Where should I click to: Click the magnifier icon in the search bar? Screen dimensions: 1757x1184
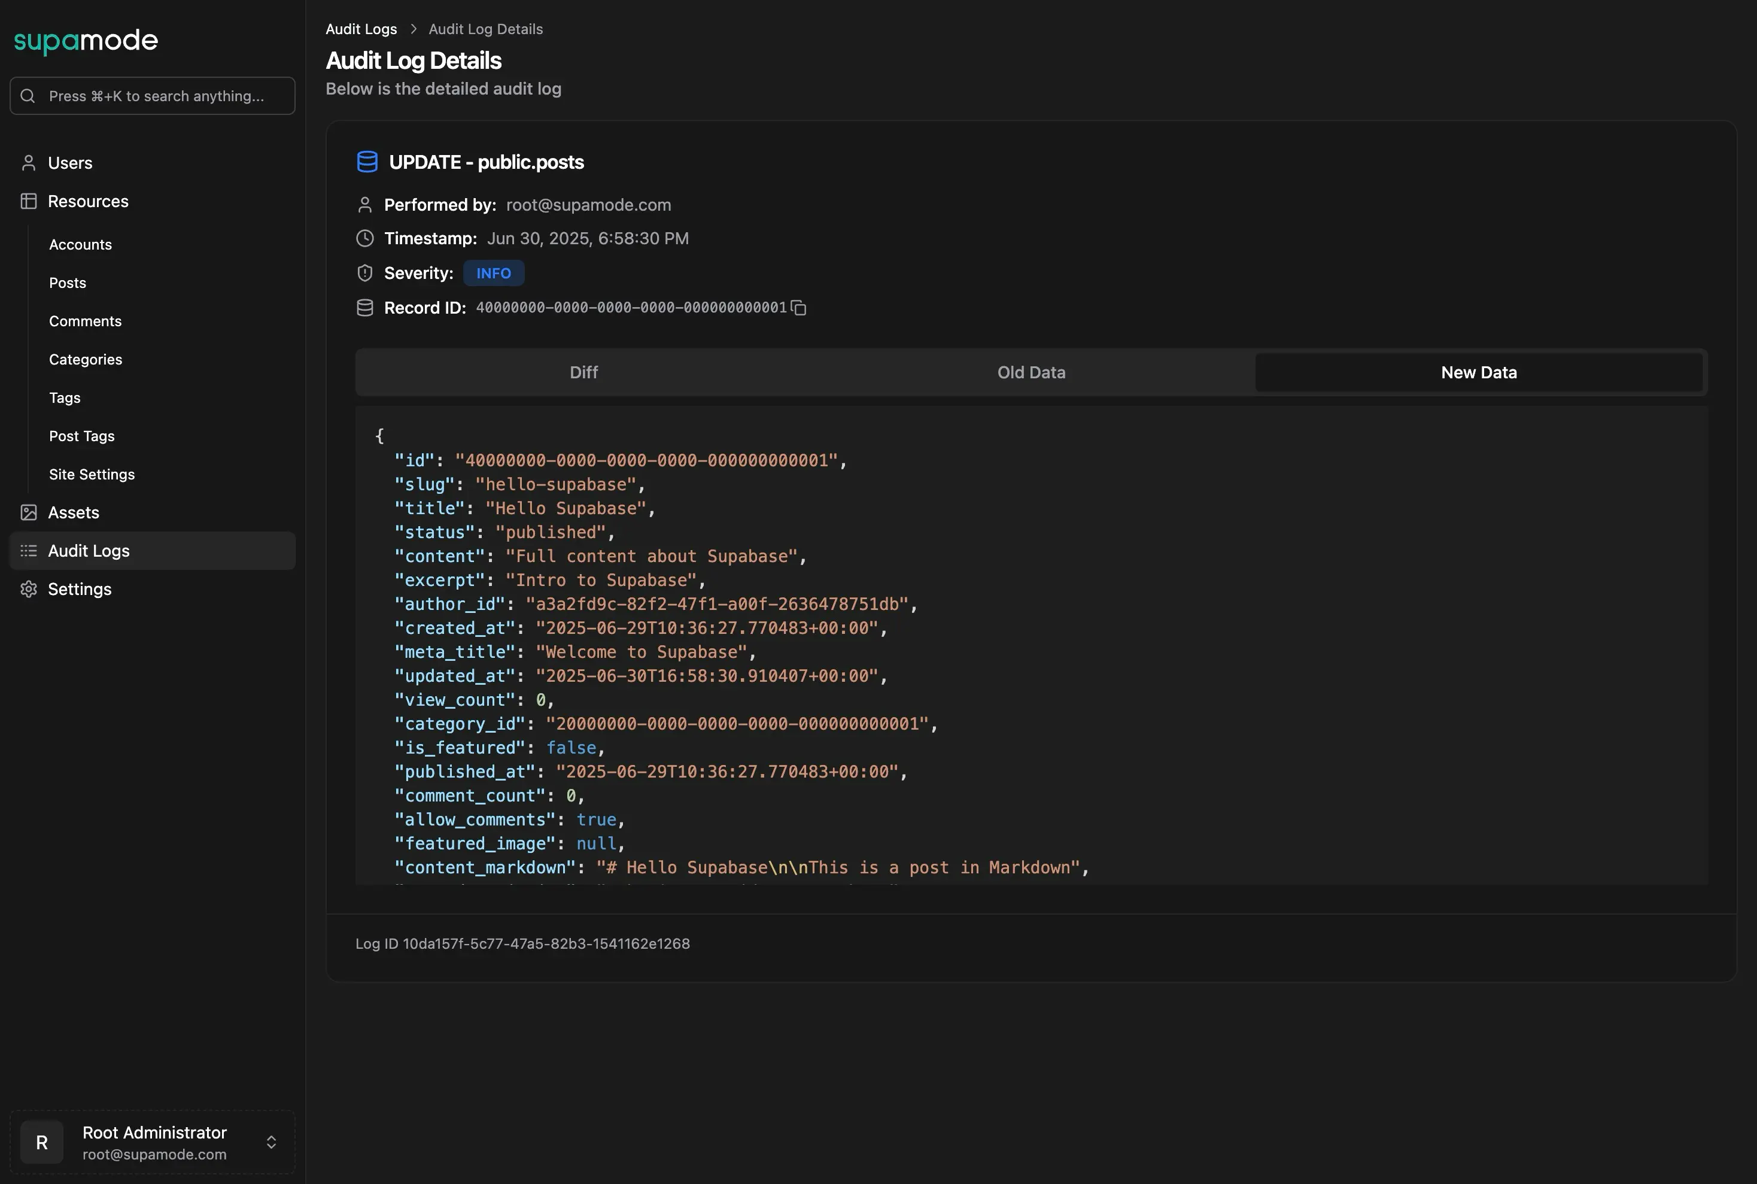pos(27,96)
